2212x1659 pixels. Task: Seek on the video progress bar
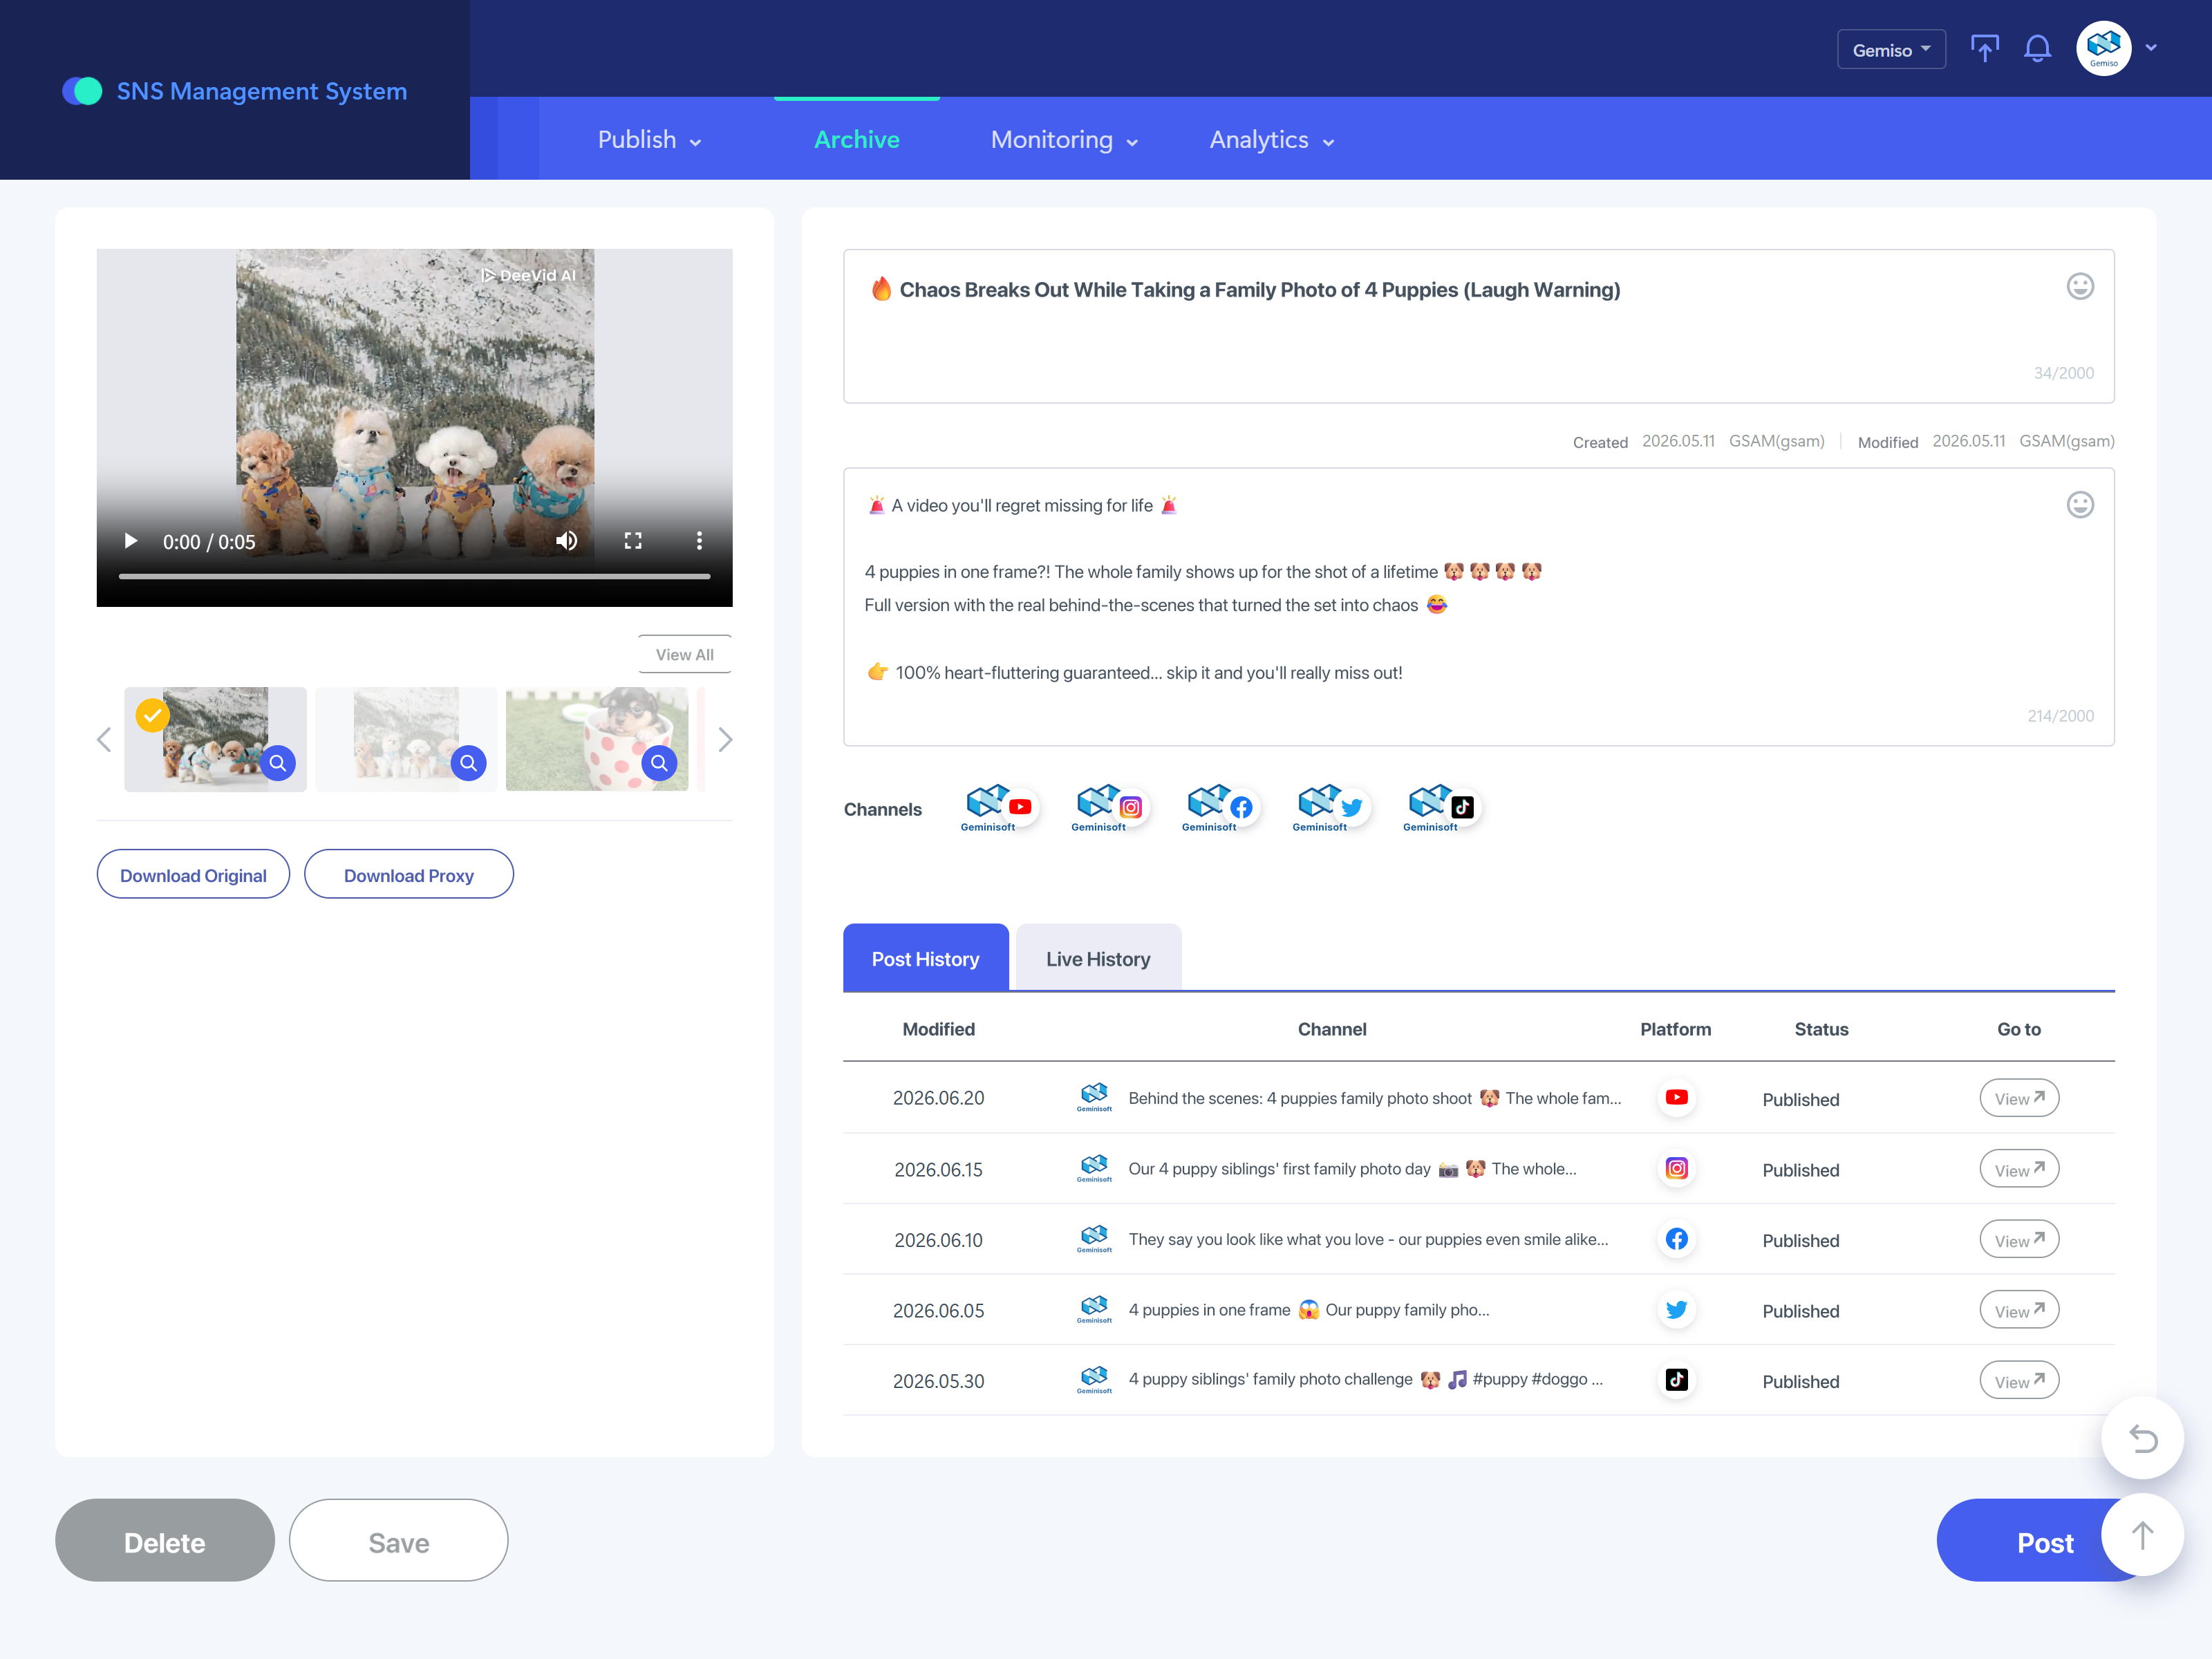pos(414,576)
